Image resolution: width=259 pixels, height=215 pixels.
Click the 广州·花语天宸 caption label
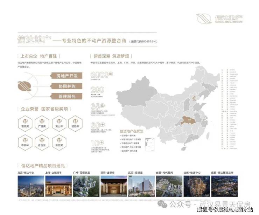81,173
